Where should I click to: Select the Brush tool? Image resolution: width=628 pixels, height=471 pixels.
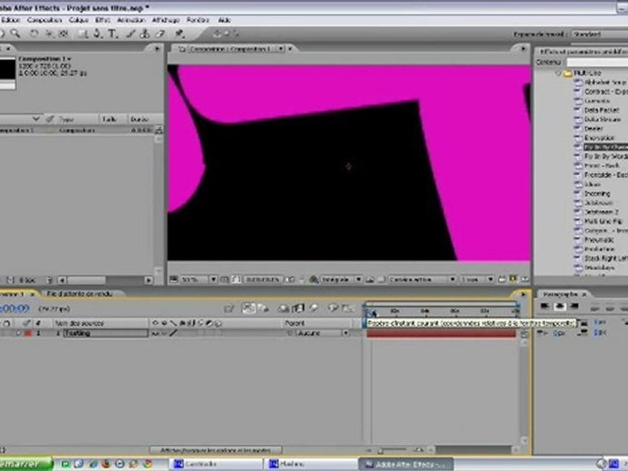(131, 33)
